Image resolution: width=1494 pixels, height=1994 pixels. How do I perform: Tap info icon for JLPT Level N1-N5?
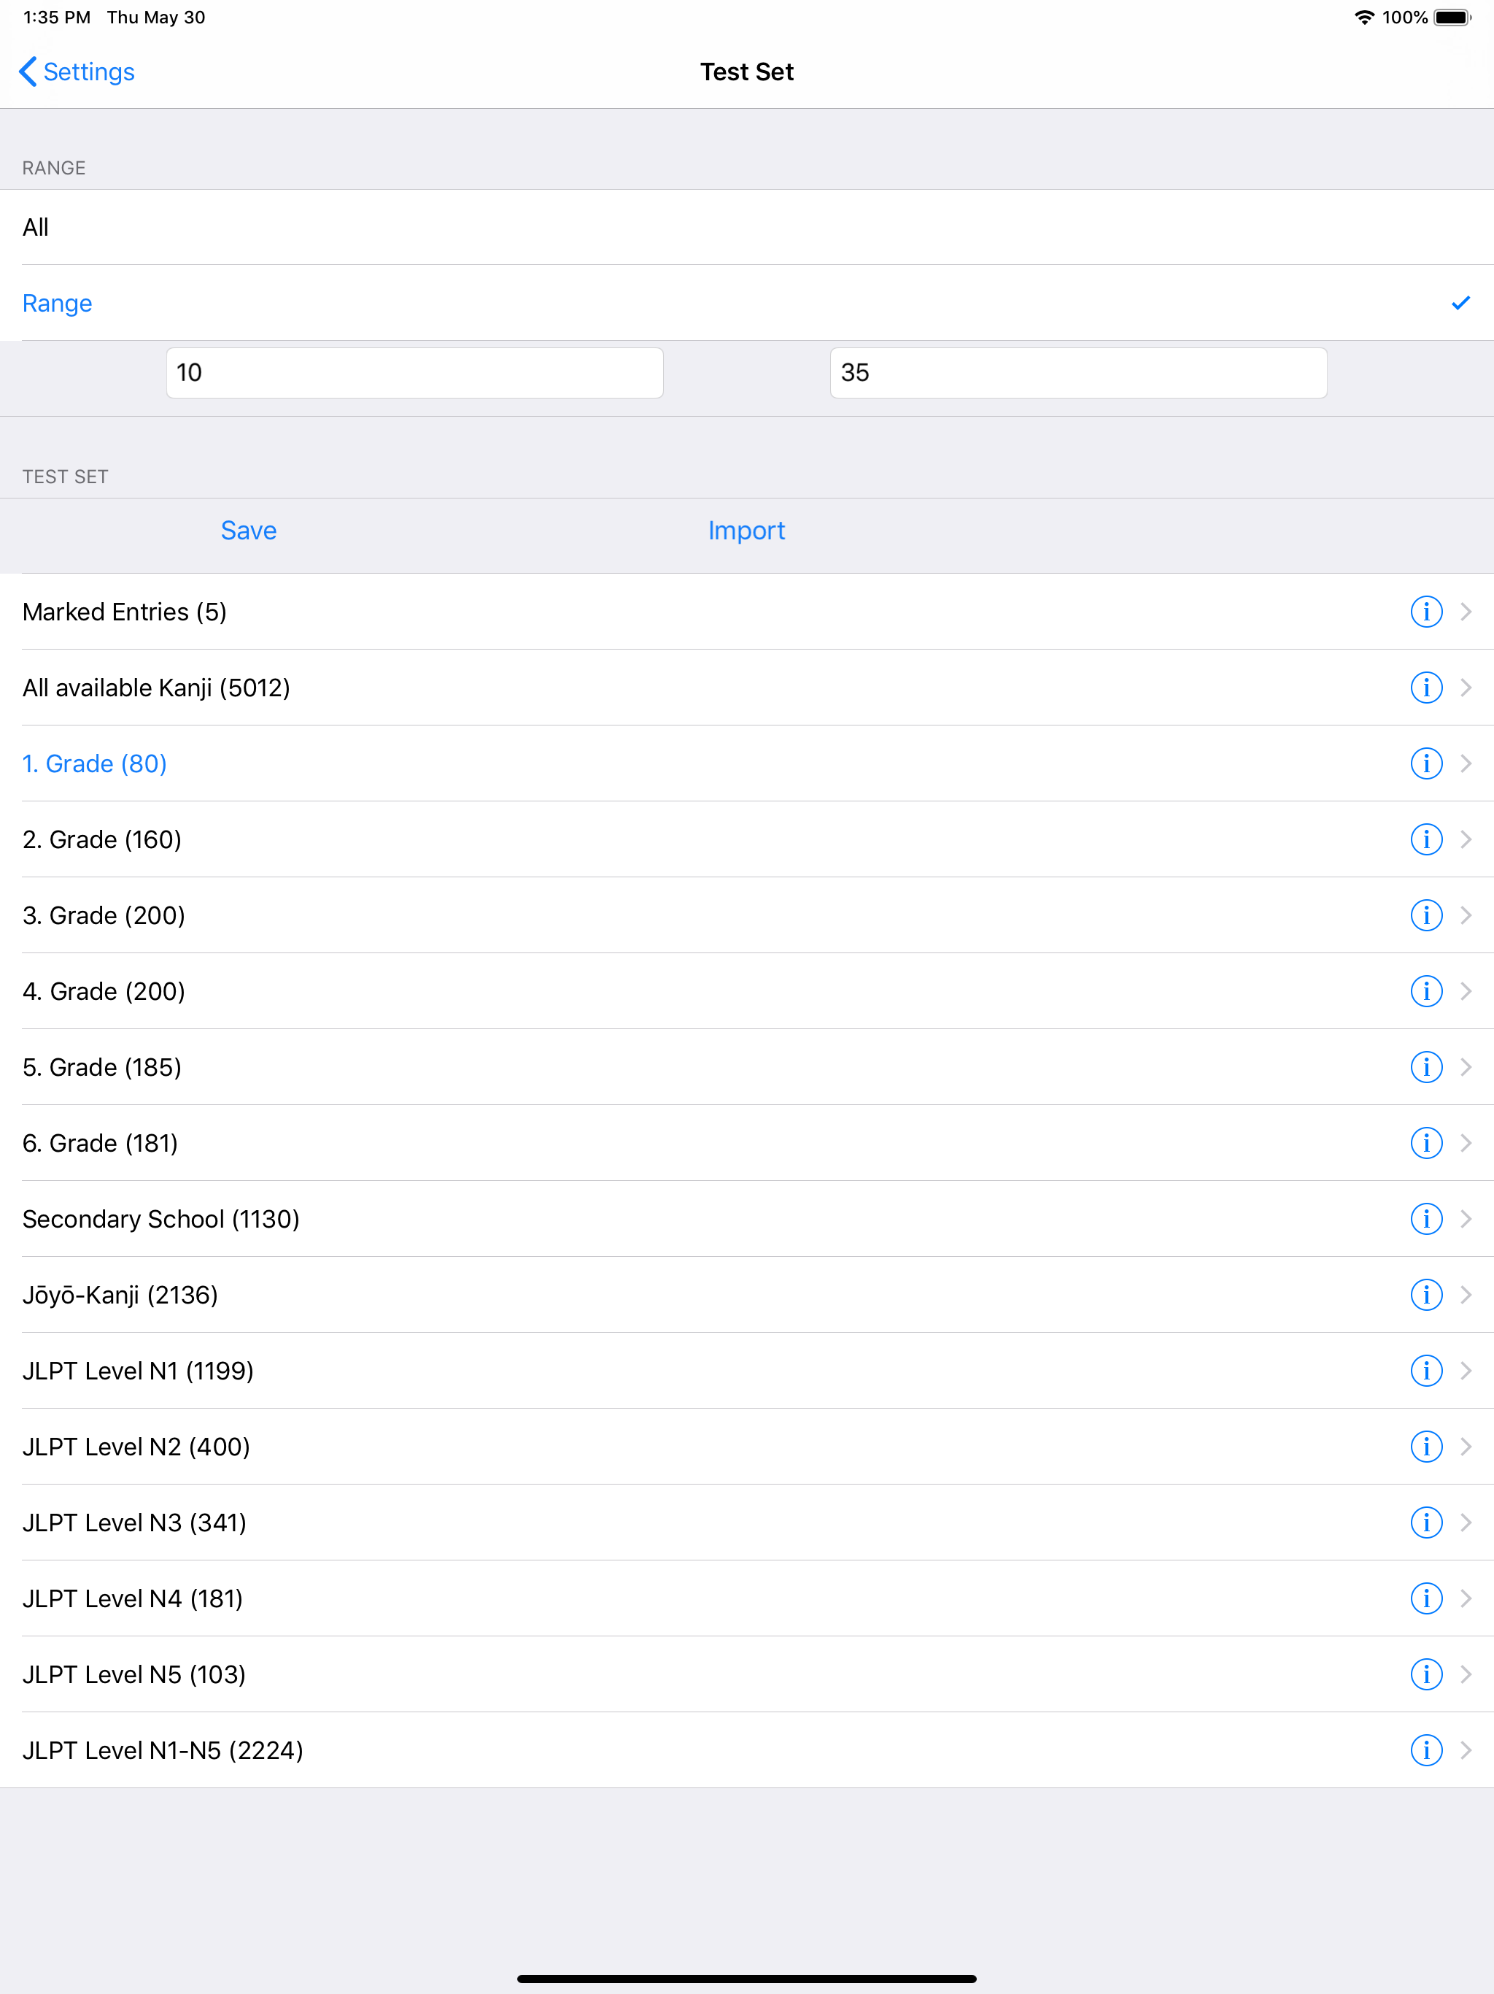[1425, 1749]
